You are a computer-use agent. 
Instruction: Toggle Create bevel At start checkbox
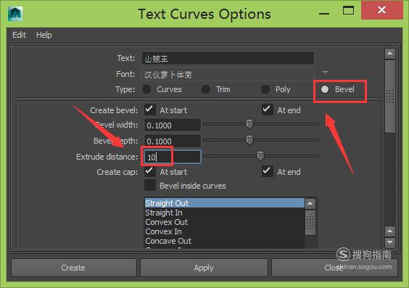pyautogui.click(x=149, y=110)
